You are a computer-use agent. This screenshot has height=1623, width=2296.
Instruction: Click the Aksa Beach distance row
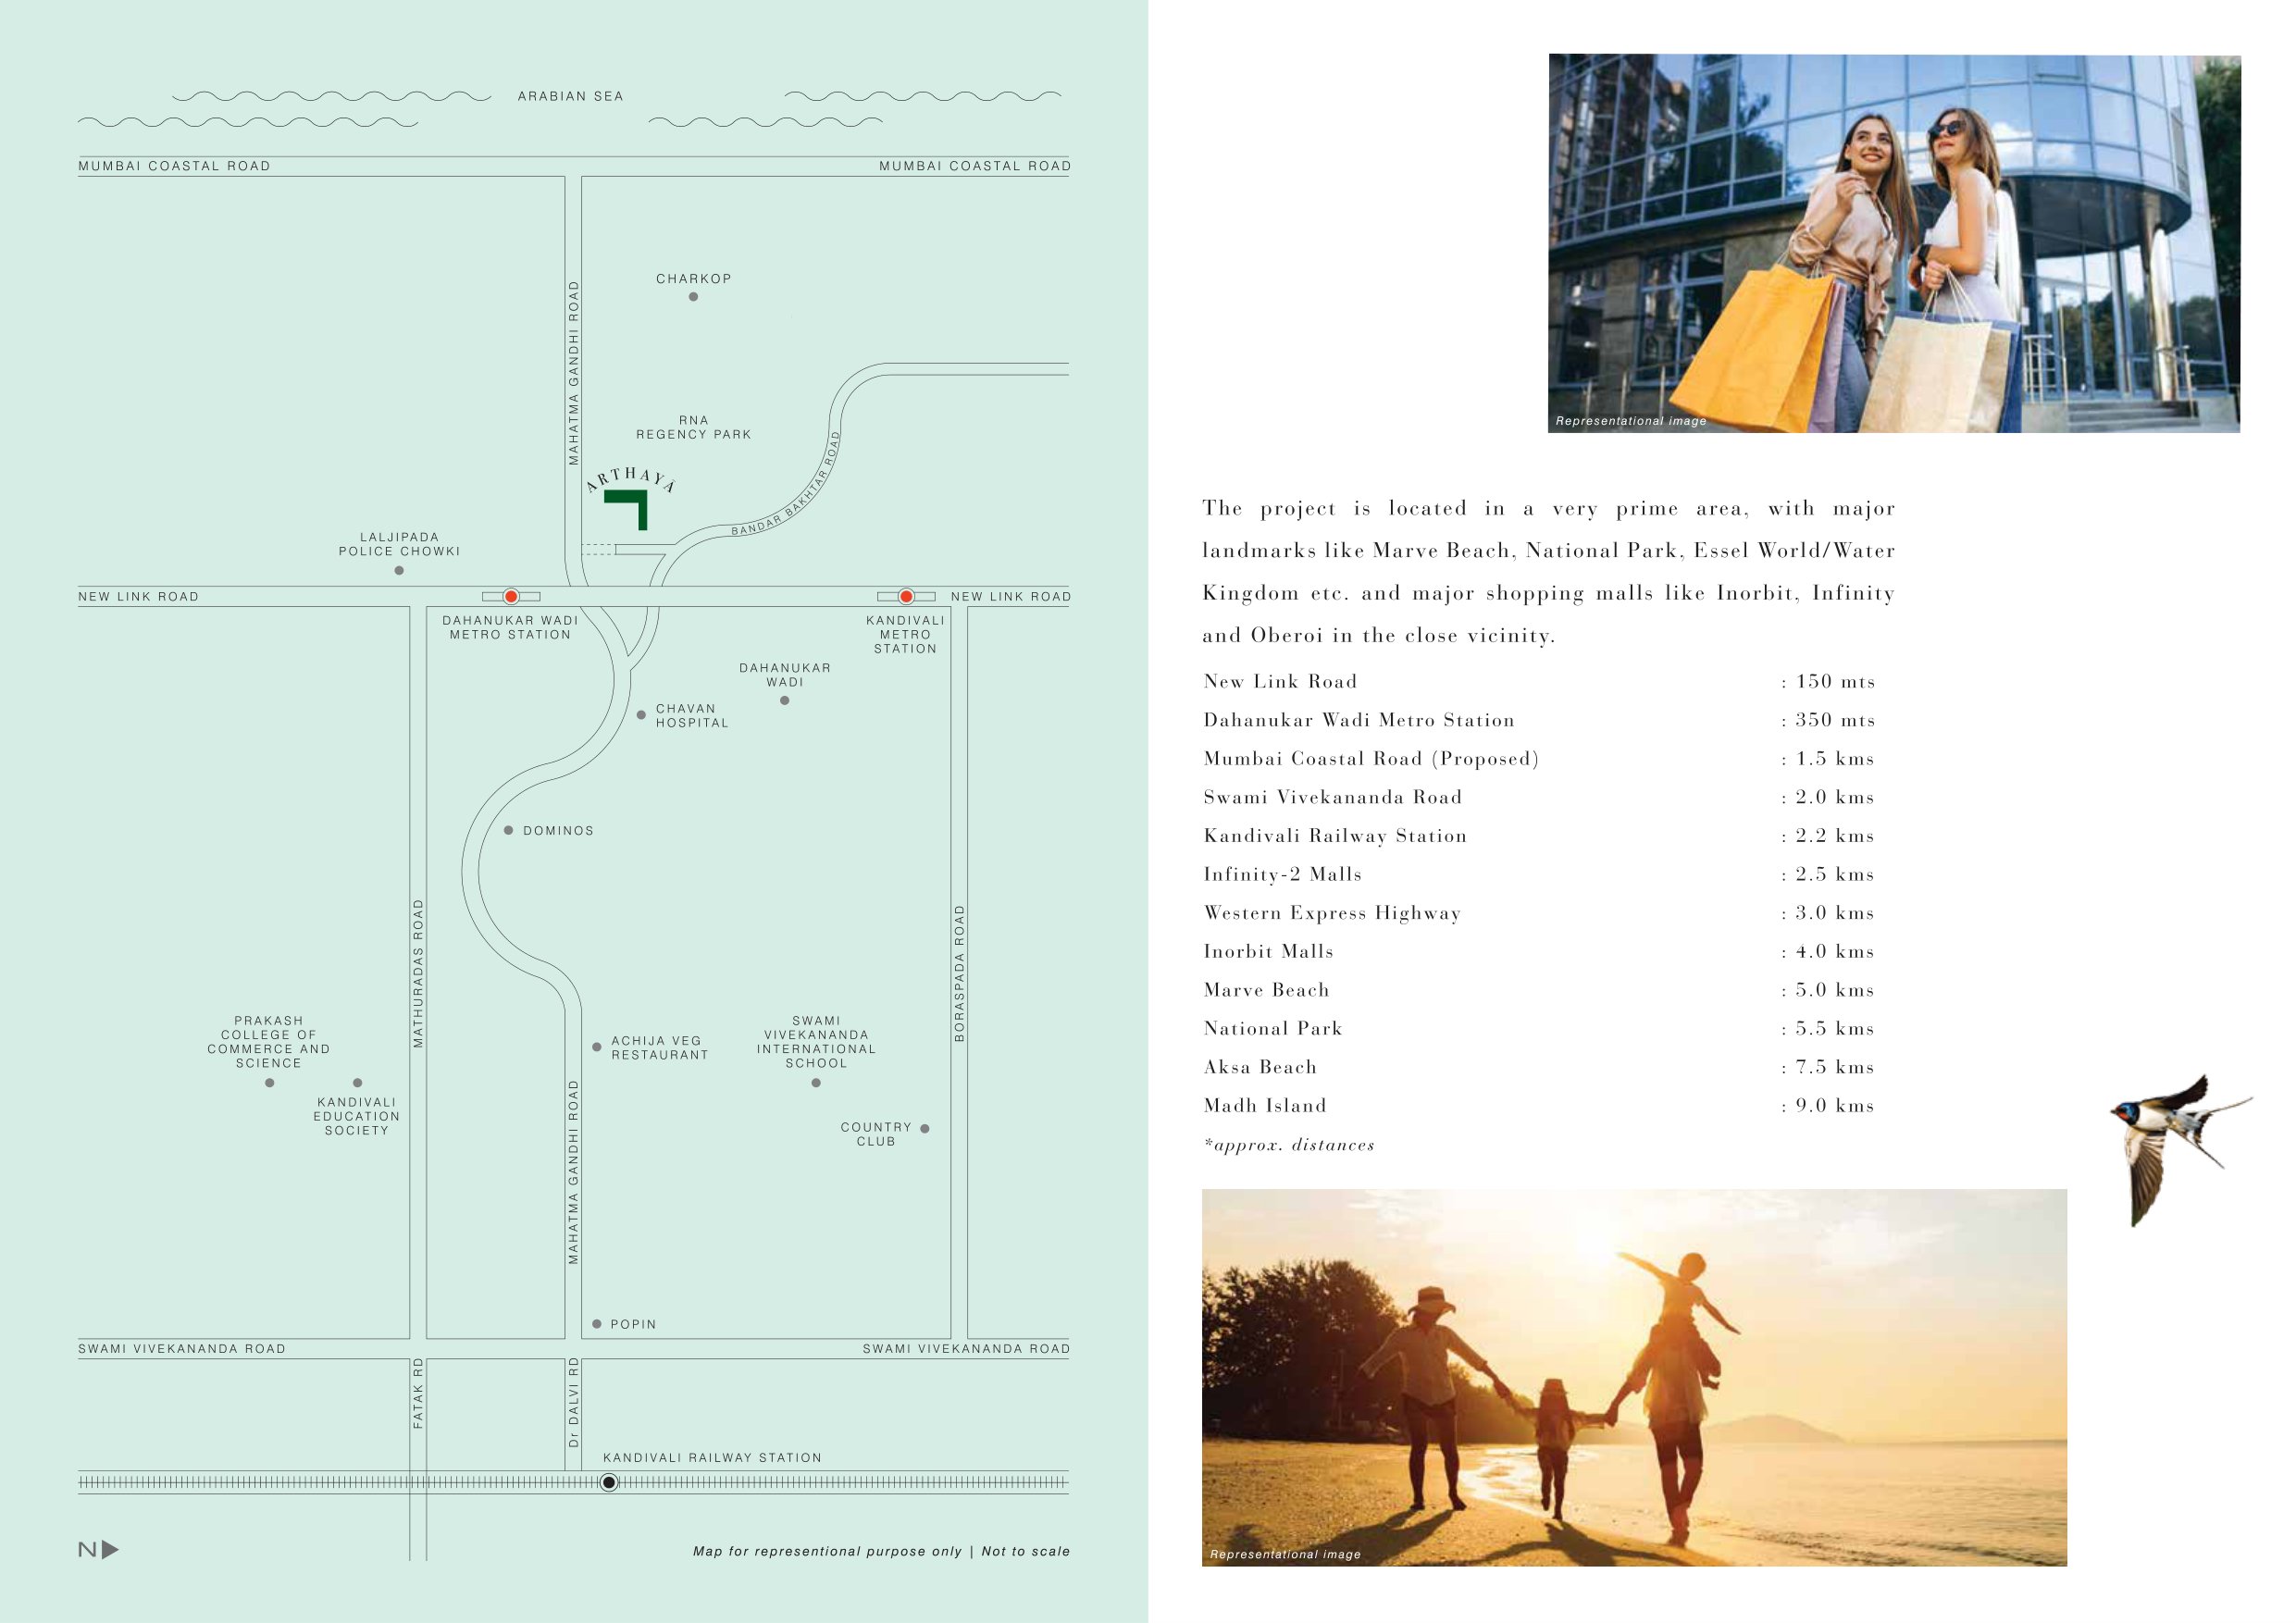point(1540,1067)
